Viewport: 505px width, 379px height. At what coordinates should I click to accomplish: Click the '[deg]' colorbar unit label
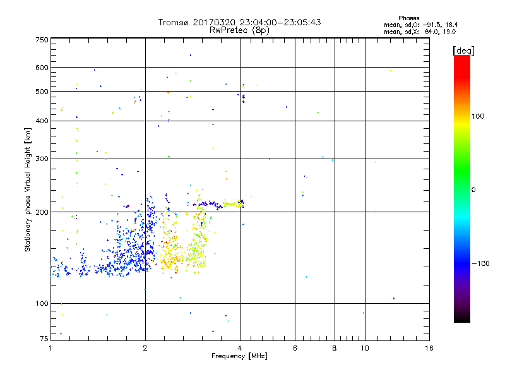[x=463, y=51]
